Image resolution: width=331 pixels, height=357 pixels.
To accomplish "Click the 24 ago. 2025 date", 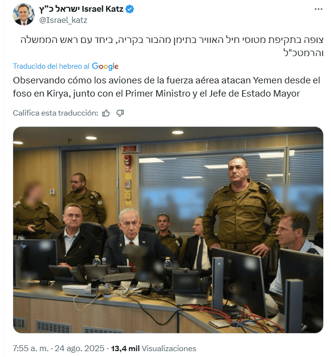I will click(79, 348).
